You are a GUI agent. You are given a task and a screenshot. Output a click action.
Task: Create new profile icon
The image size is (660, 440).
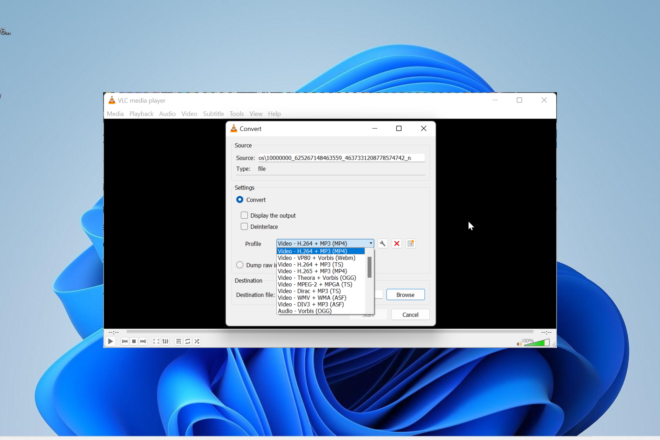point(411,244)
